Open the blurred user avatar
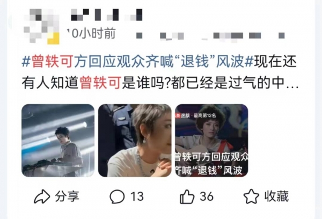 [41, 26]
